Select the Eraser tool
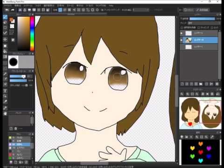Viewport: 224px width, 168px height. click(x=5, y=22)
